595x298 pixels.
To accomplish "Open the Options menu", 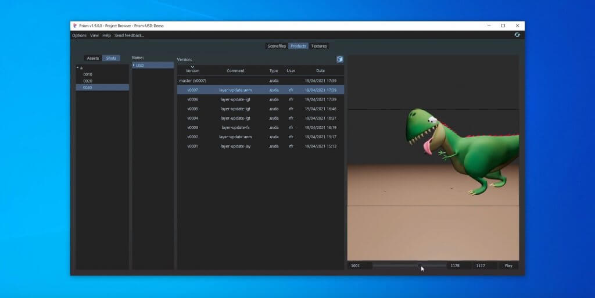I will (x=79, y=35).
